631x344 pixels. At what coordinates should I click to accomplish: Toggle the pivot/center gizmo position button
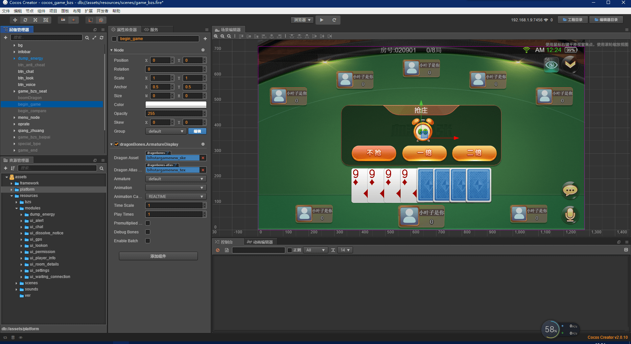[63, 20]
